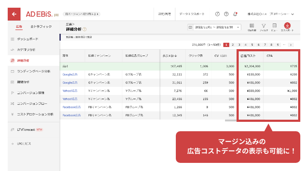Open ダッシュボード in the sidebar
The width and height of the screenshot is (308, 171).
[x=27, y=39]
